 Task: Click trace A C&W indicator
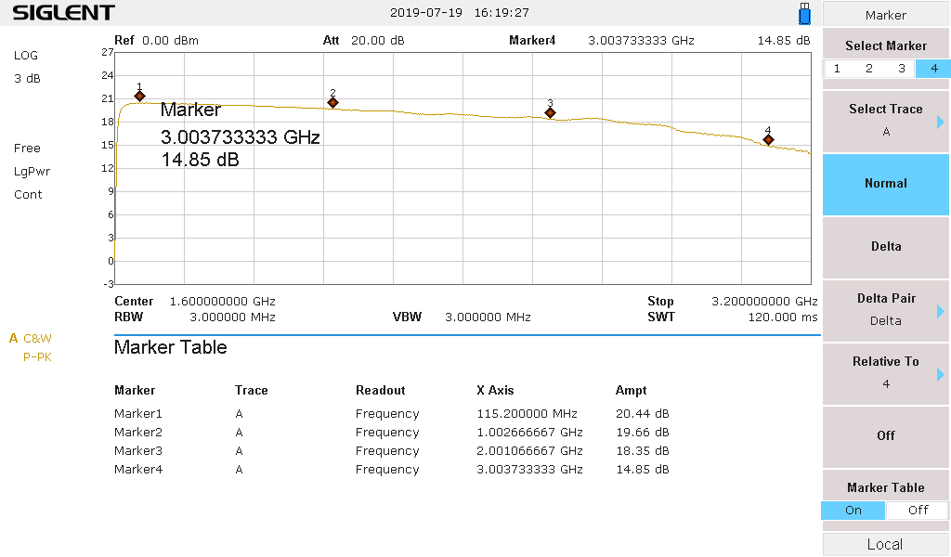click(x=31, y=338)
